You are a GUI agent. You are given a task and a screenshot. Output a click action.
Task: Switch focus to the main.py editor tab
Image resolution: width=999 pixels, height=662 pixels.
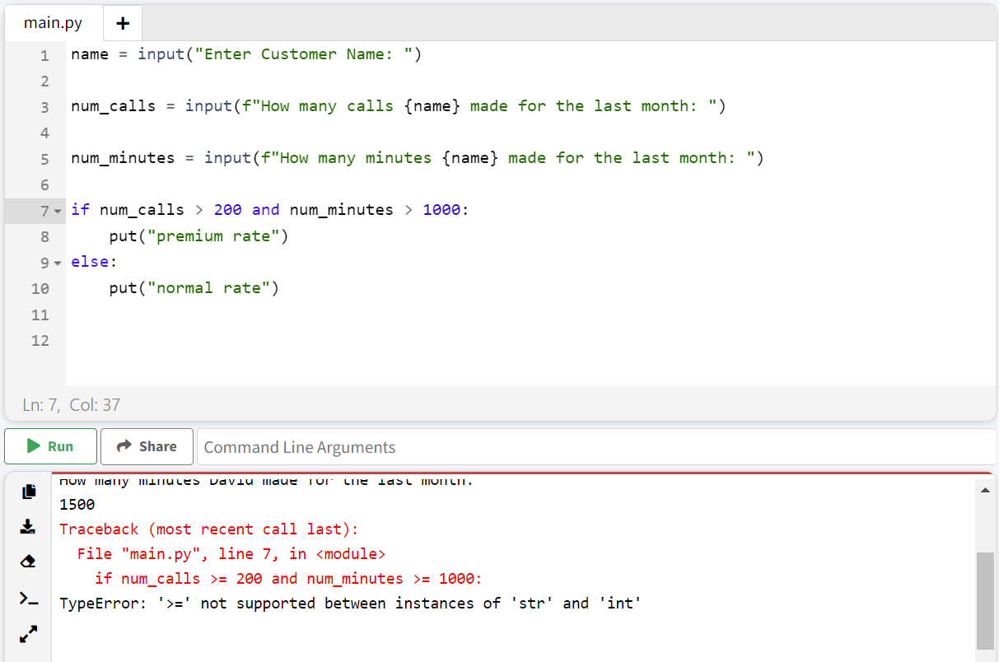coord(53,23)
